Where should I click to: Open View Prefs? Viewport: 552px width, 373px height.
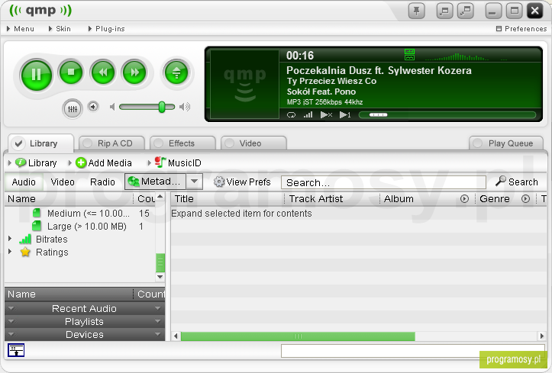pos(242,182)
